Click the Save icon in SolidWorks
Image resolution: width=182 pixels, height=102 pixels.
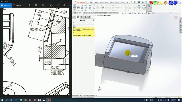point(139,2)
